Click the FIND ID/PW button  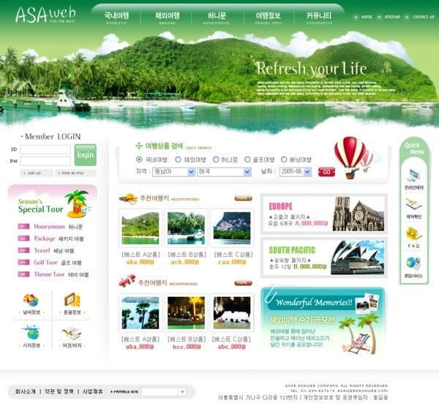click(x=75, y=173)
